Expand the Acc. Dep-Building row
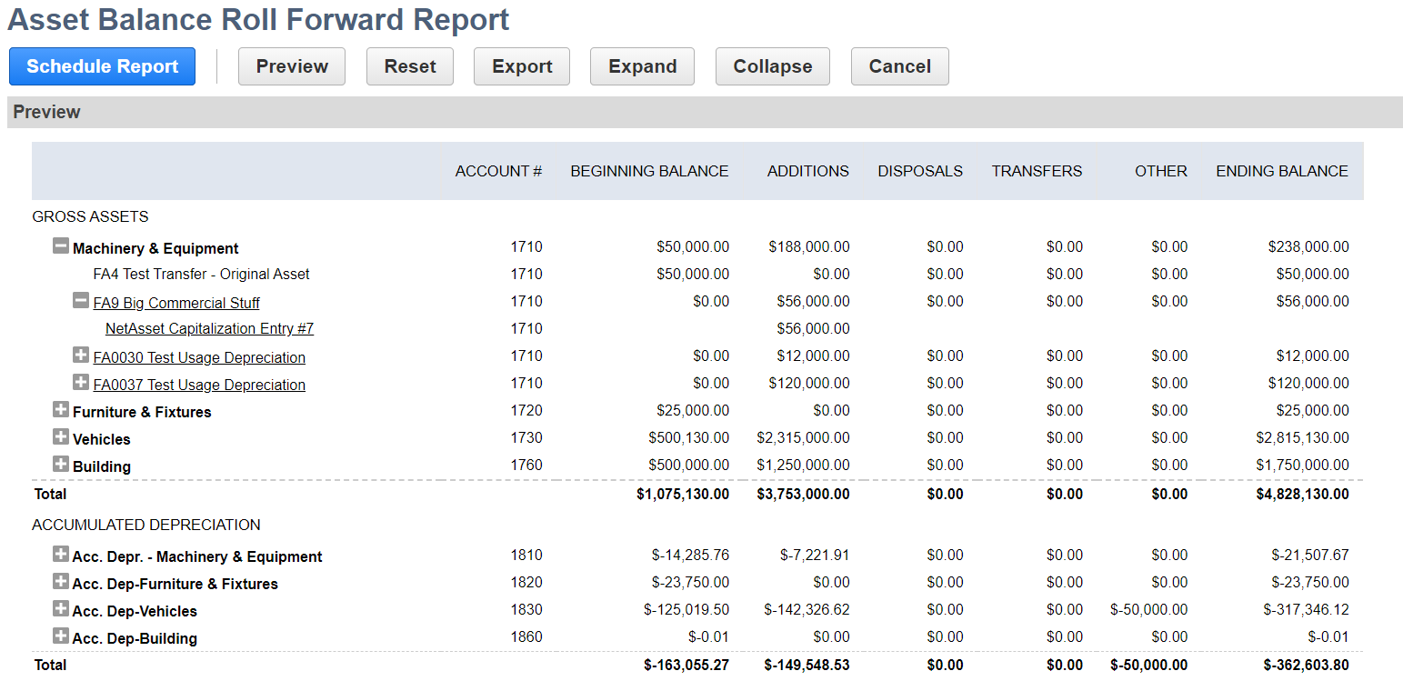 pyautogui.click(x=61, y=636)
